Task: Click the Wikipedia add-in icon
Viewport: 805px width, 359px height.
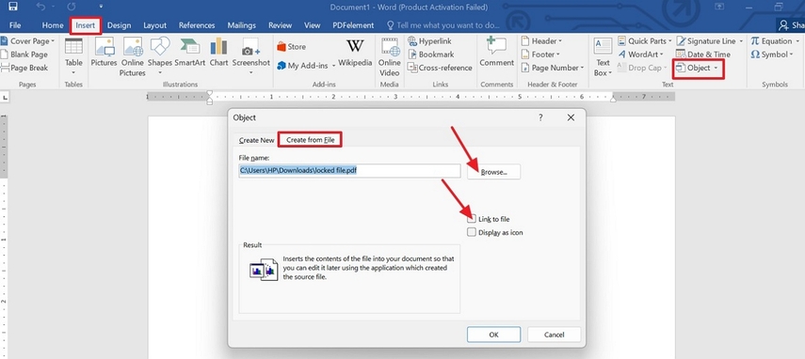Action: (x=355, y=53)
